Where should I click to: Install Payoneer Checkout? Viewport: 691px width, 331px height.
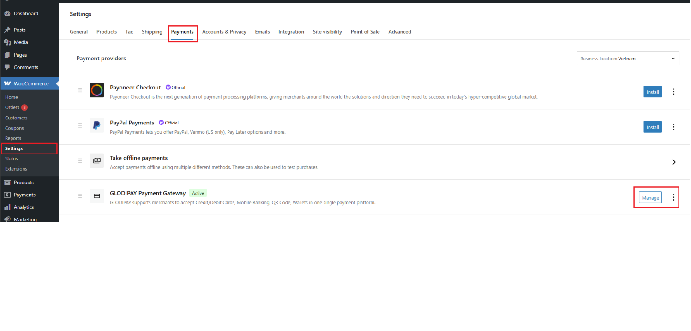click(653, 92)
